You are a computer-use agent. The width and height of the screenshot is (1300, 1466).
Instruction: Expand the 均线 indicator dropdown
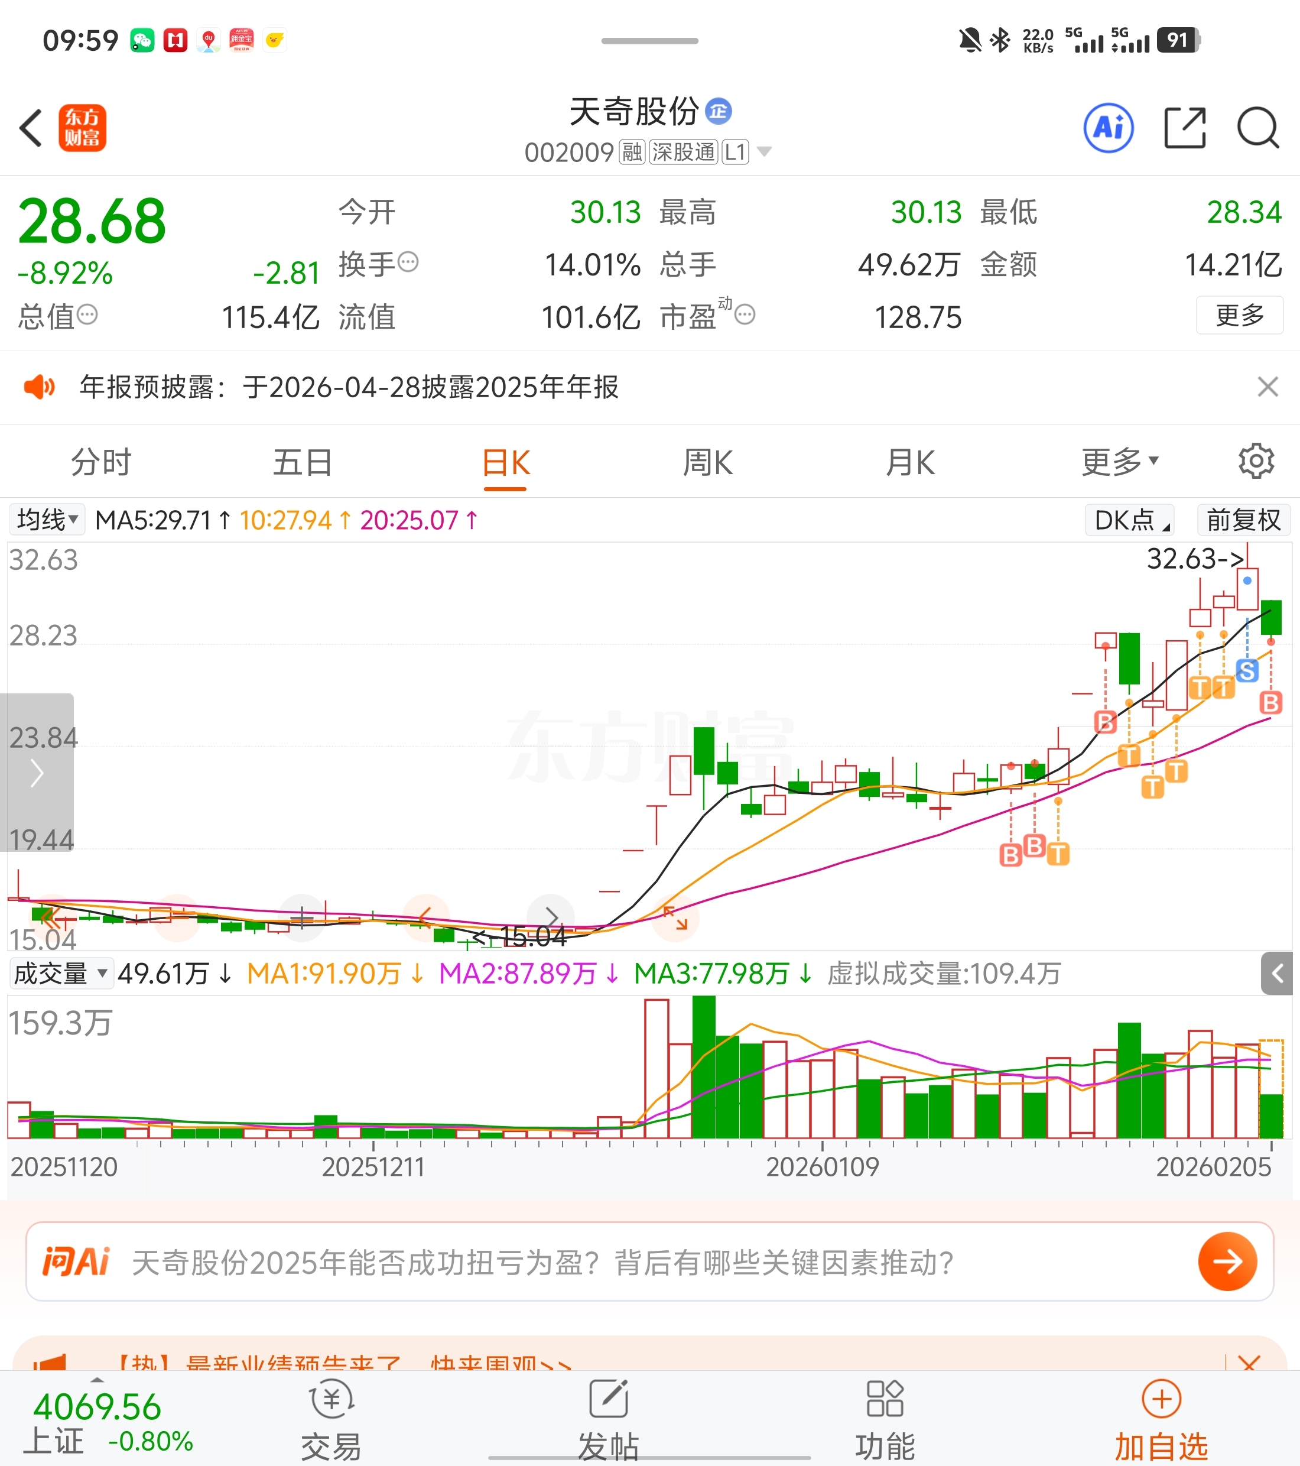[x=47, y=519]
